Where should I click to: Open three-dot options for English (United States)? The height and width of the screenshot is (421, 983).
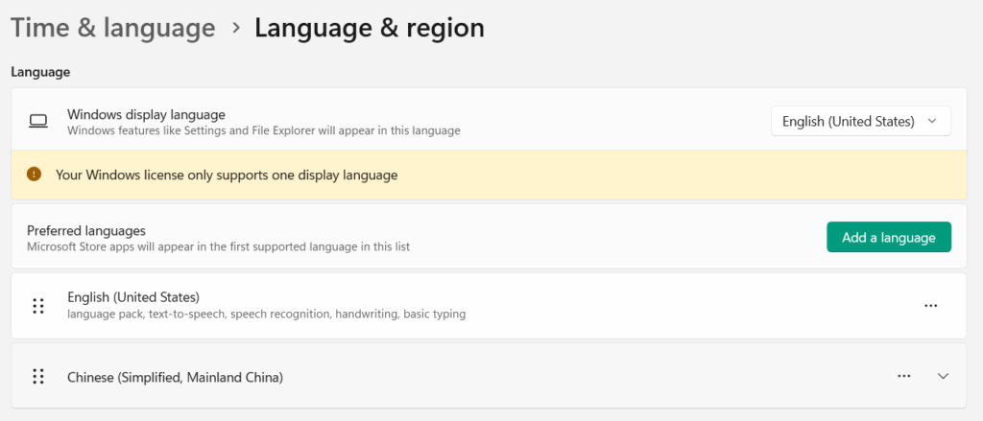(x=930, y=306)
